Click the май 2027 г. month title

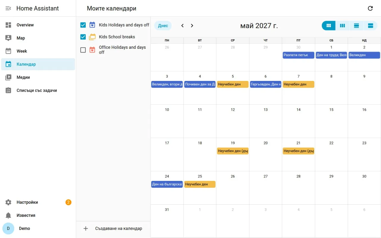[259, 26]
